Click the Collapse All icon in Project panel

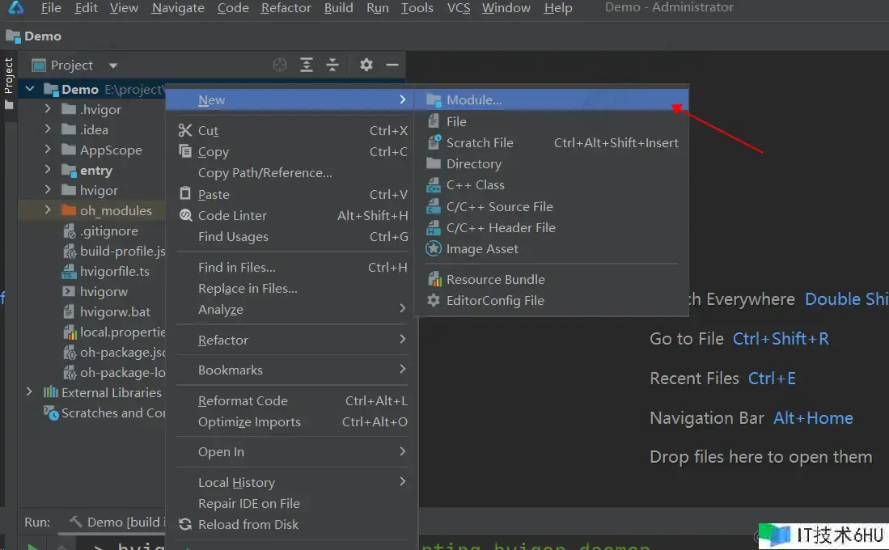click(x=332, y=65)
